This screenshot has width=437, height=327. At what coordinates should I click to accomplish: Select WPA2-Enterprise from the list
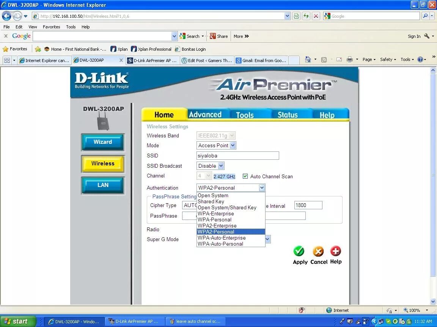click(231, 226)
